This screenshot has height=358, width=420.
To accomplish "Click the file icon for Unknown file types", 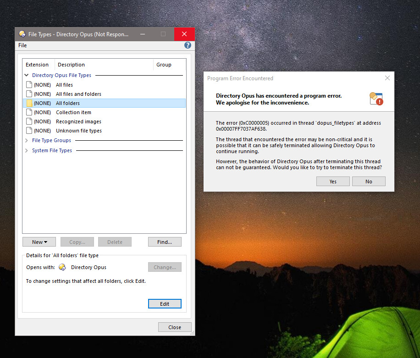I will point(29,131).
